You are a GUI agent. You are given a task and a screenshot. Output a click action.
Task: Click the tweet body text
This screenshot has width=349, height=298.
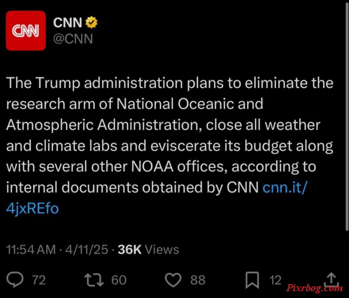(170, 145)
